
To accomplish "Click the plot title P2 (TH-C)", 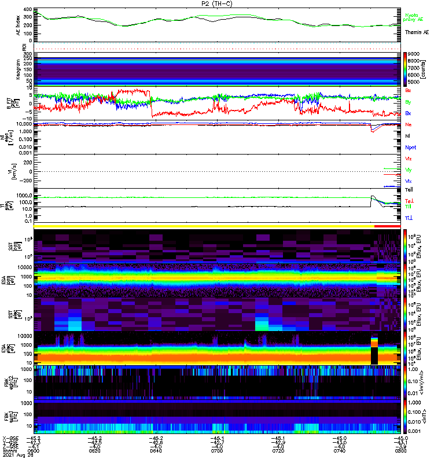I will tap(217, 4).
